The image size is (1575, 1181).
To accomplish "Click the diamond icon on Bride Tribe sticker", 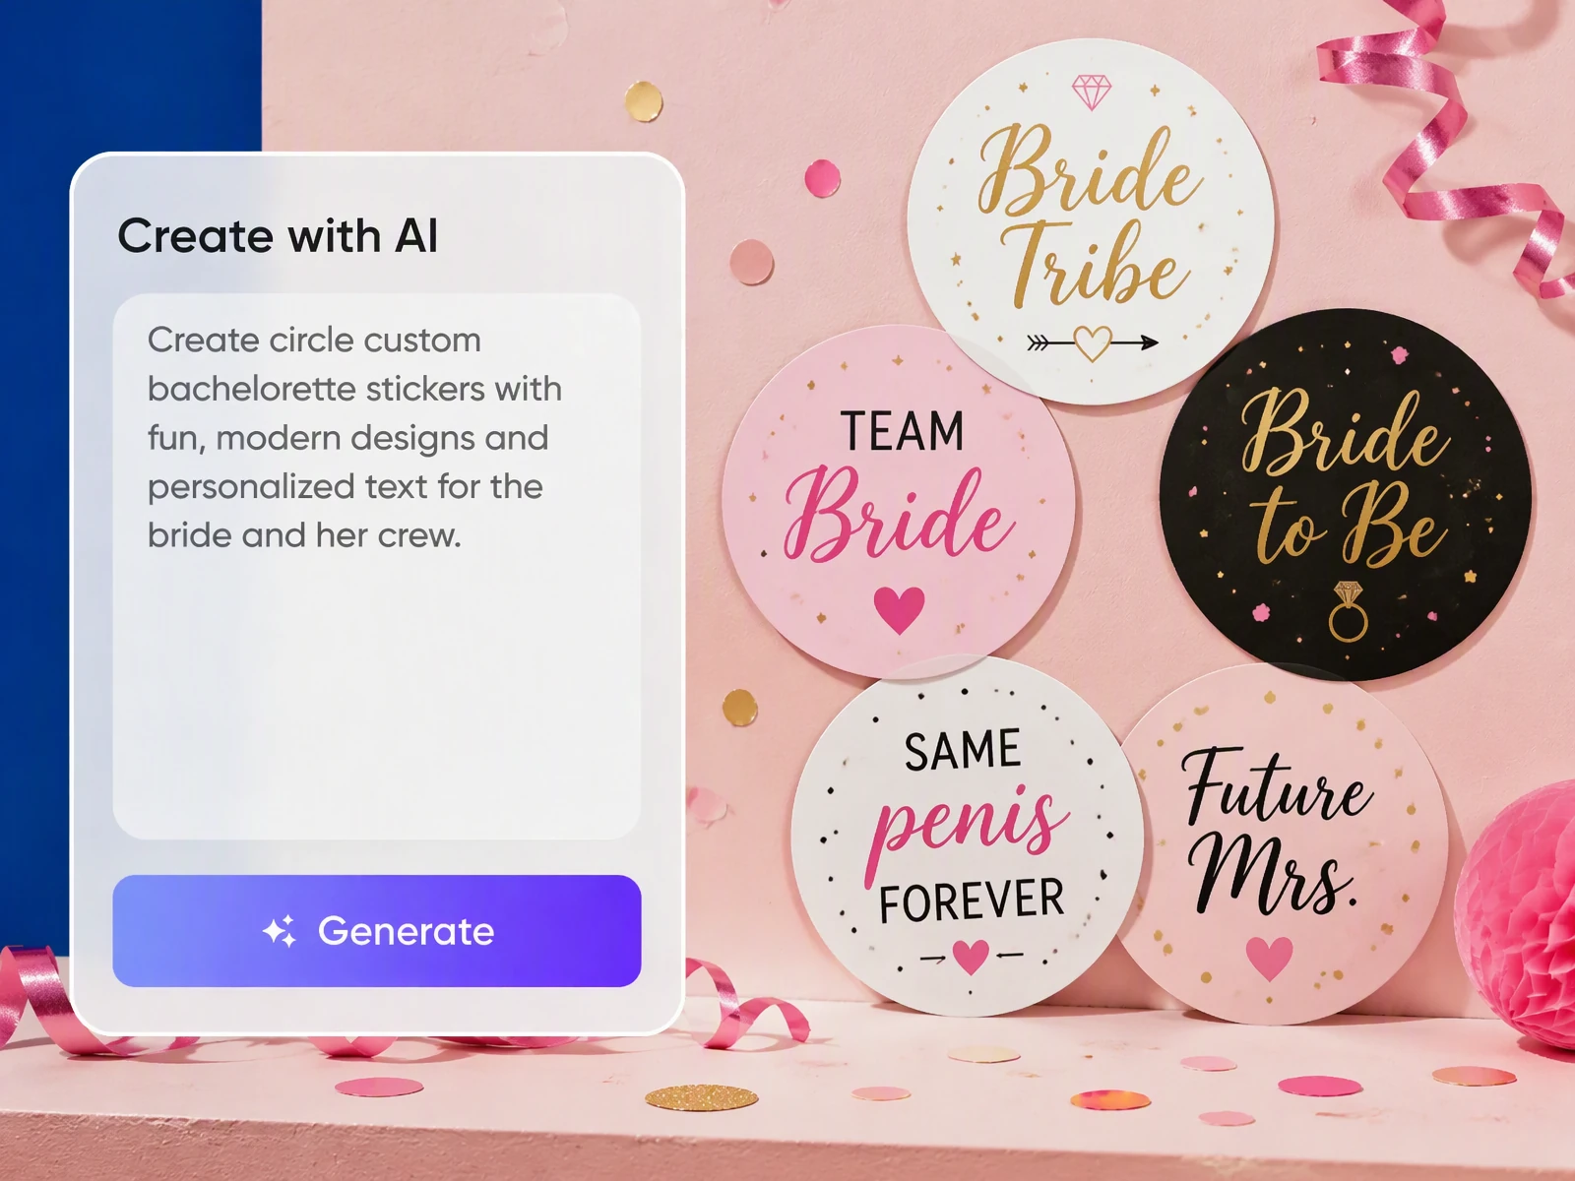I will tap(1092, 93).
